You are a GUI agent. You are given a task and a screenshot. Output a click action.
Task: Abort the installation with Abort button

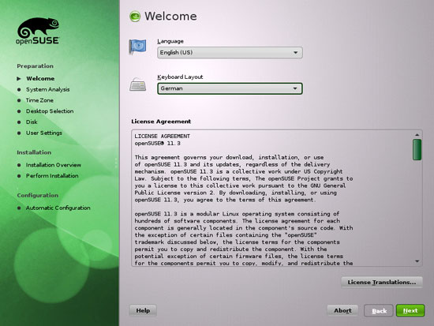pyautogui.click(x=342, y=310)
